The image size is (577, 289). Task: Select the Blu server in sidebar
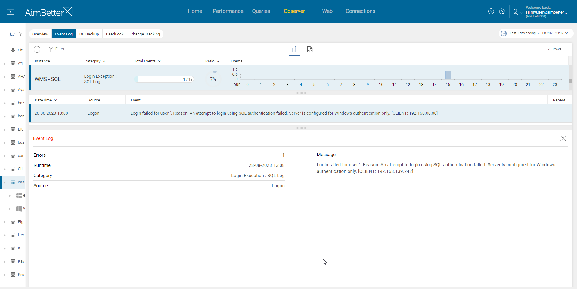[x=17, y=129]
